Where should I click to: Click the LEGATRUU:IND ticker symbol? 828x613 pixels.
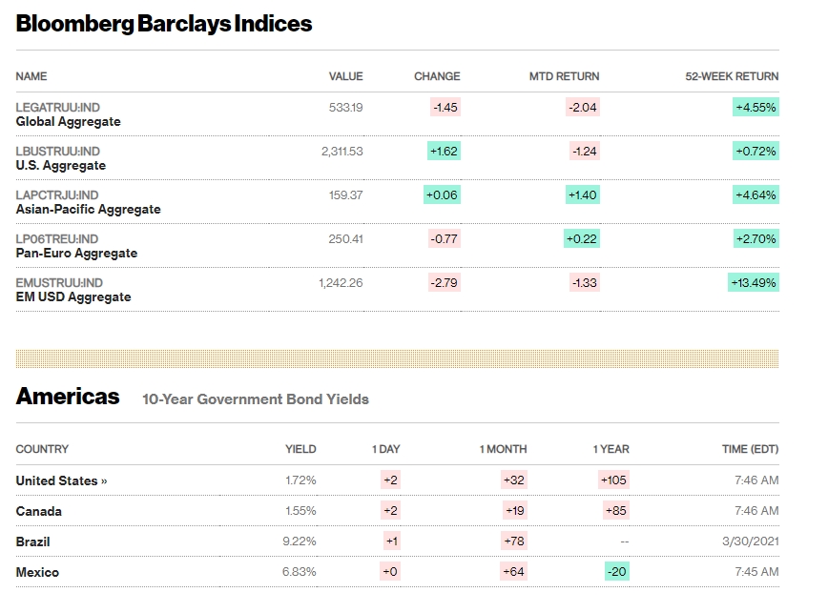57,108
